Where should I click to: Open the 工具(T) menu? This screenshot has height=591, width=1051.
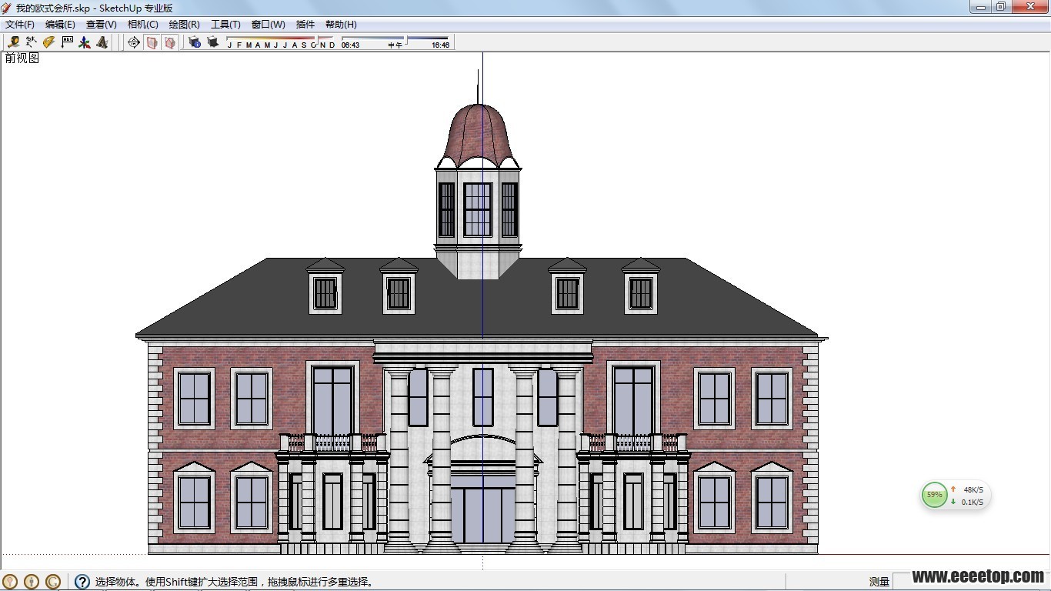[226, 25]
